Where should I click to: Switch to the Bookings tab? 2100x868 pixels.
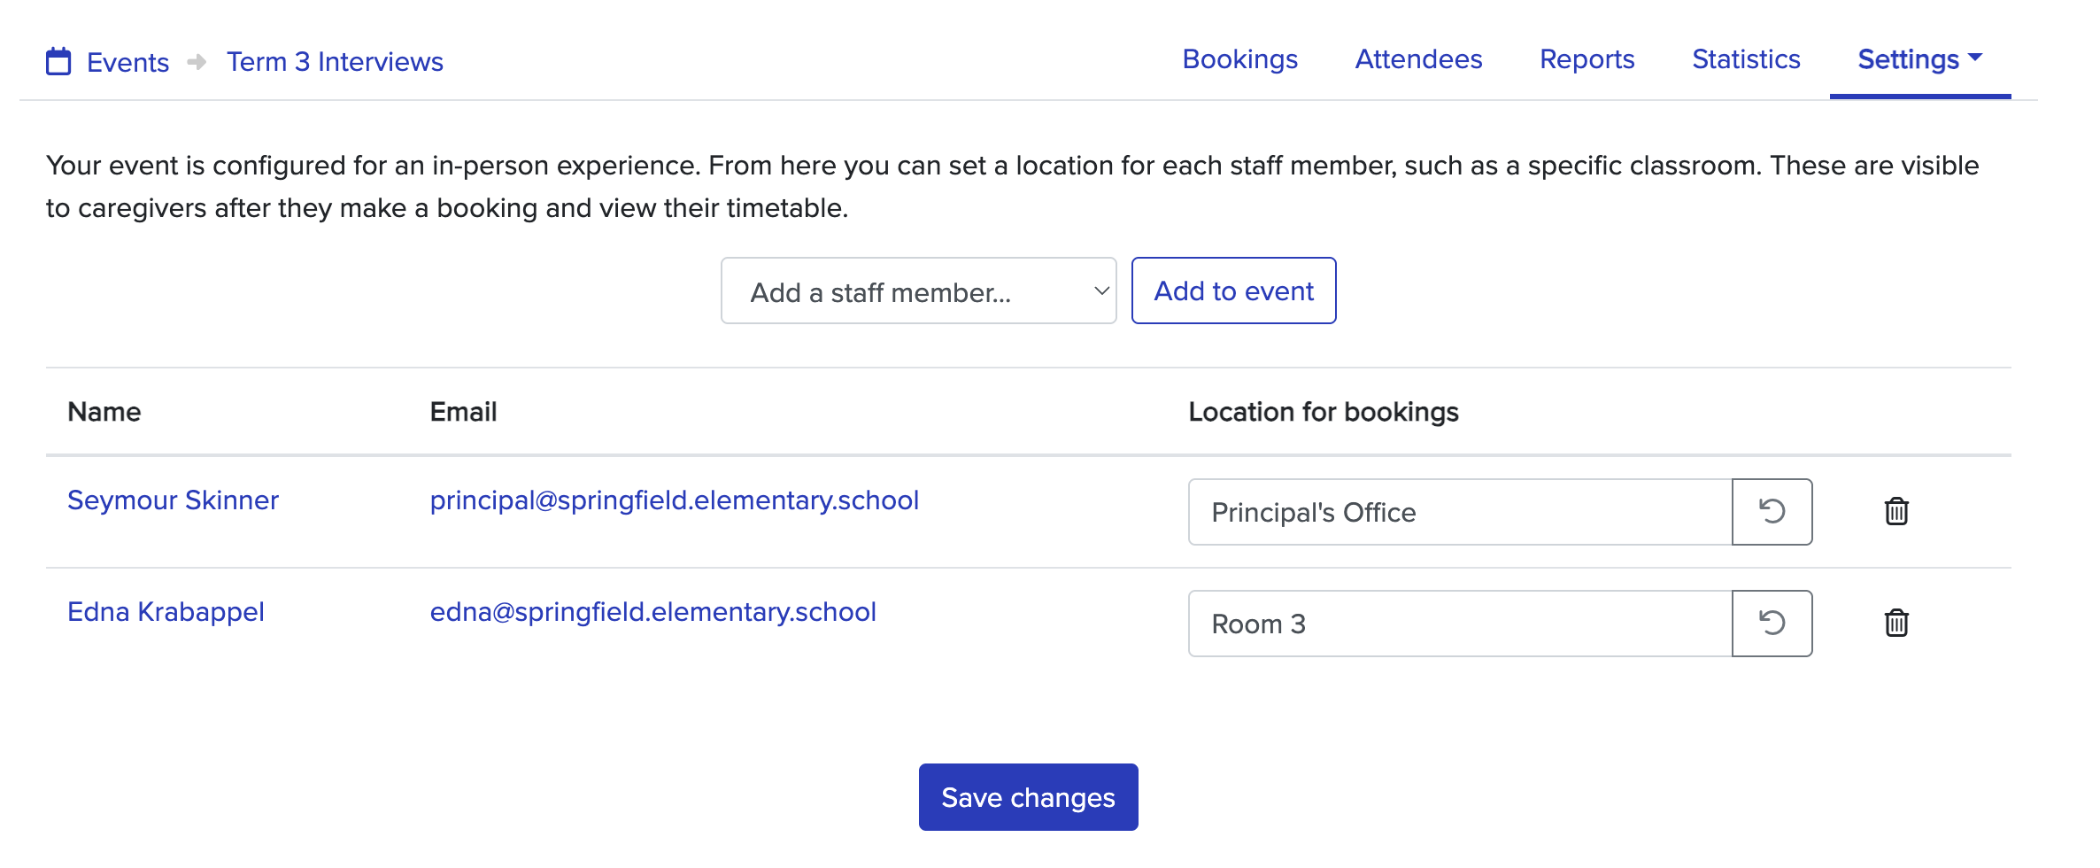pos(1239,59)
